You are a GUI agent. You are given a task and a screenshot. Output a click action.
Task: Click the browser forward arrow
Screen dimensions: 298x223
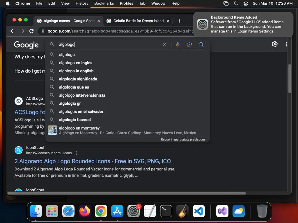pyautogui.click(x=22, y=31)
